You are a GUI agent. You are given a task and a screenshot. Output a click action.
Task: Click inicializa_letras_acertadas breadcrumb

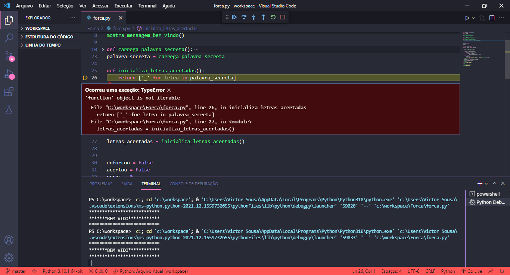pyautogui.click(x=167, y=28)
